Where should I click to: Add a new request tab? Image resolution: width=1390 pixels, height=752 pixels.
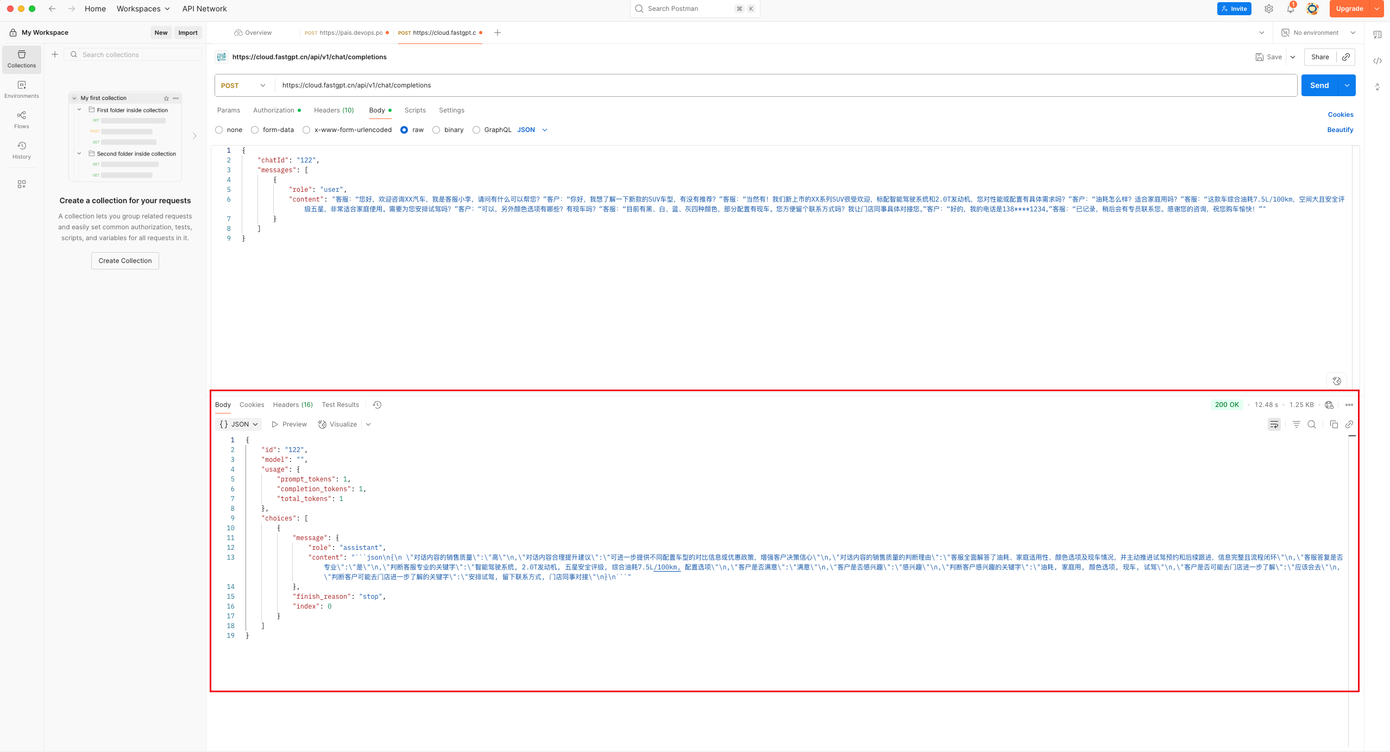click(498, 33)
